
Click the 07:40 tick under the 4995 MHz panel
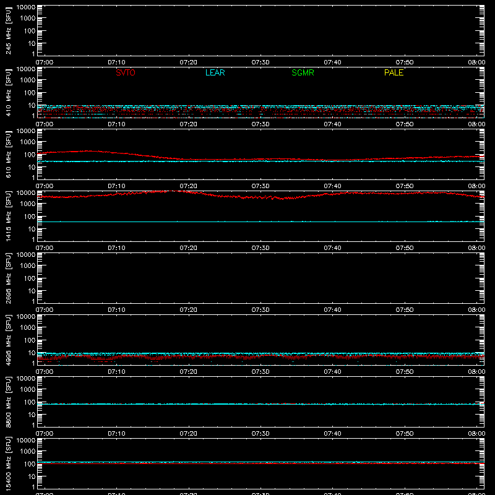pos(332,372)
